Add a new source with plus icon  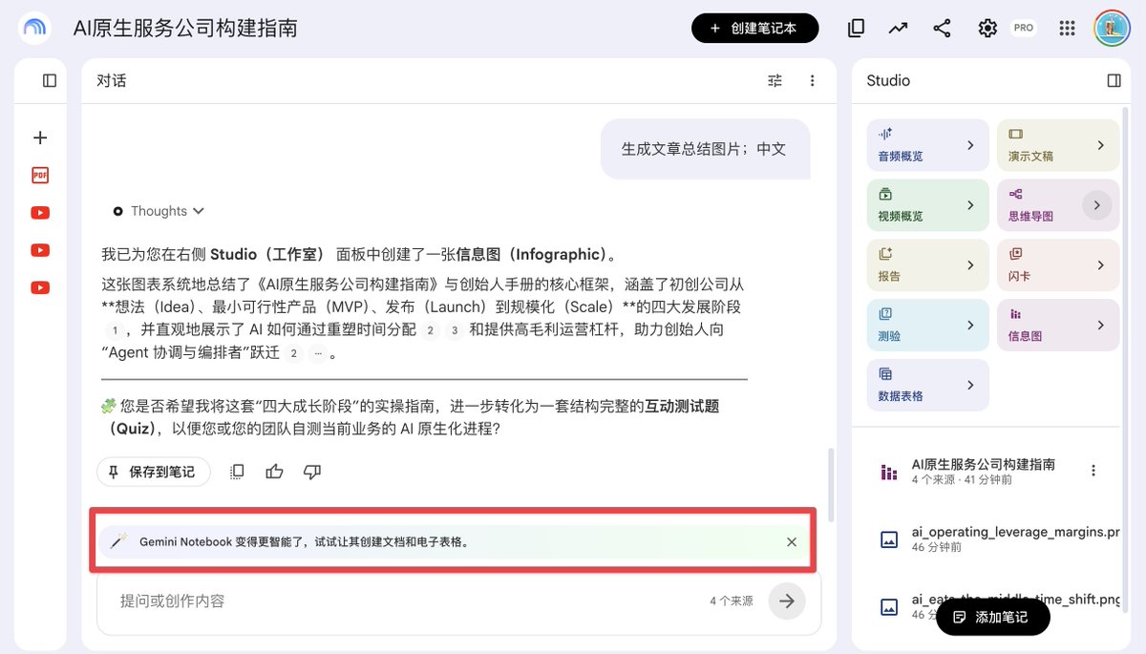(40, 137)
